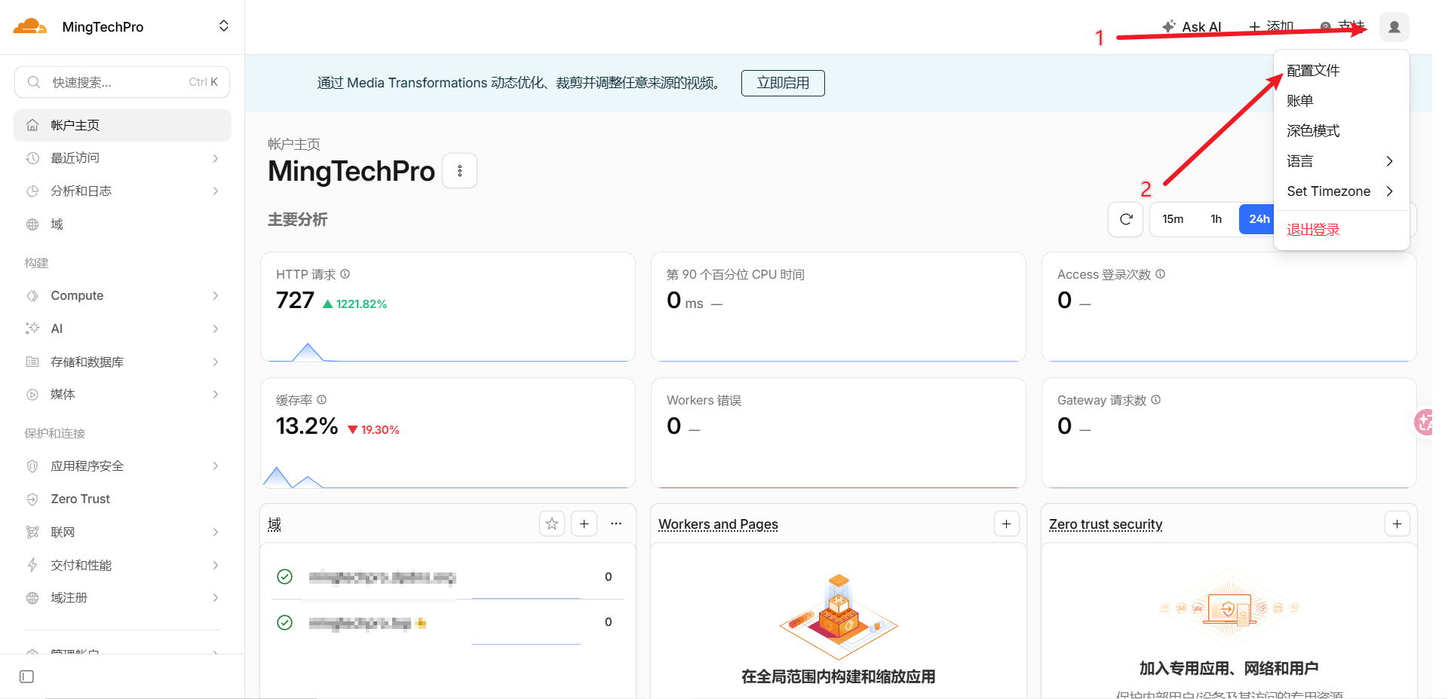Viewport: 1448px width, 699px height.
Task: Expand the 存储和数据库 chevron
Action: click(x=216, y=362)
